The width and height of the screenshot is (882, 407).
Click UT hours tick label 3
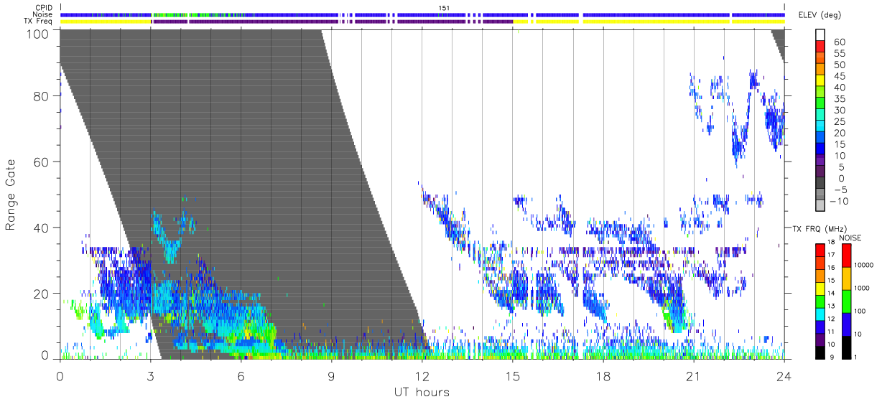coord(150,376)
